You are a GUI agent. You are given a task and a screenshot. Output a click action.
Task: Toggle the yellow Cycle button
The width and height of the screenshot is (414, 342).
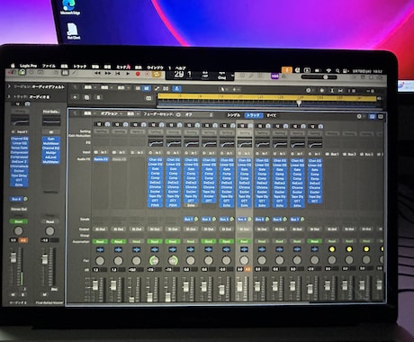pos(157,75)
